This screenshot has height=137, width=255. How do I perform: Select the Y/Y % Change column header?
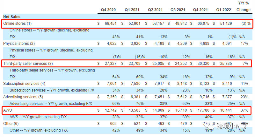tap(243, 7)
